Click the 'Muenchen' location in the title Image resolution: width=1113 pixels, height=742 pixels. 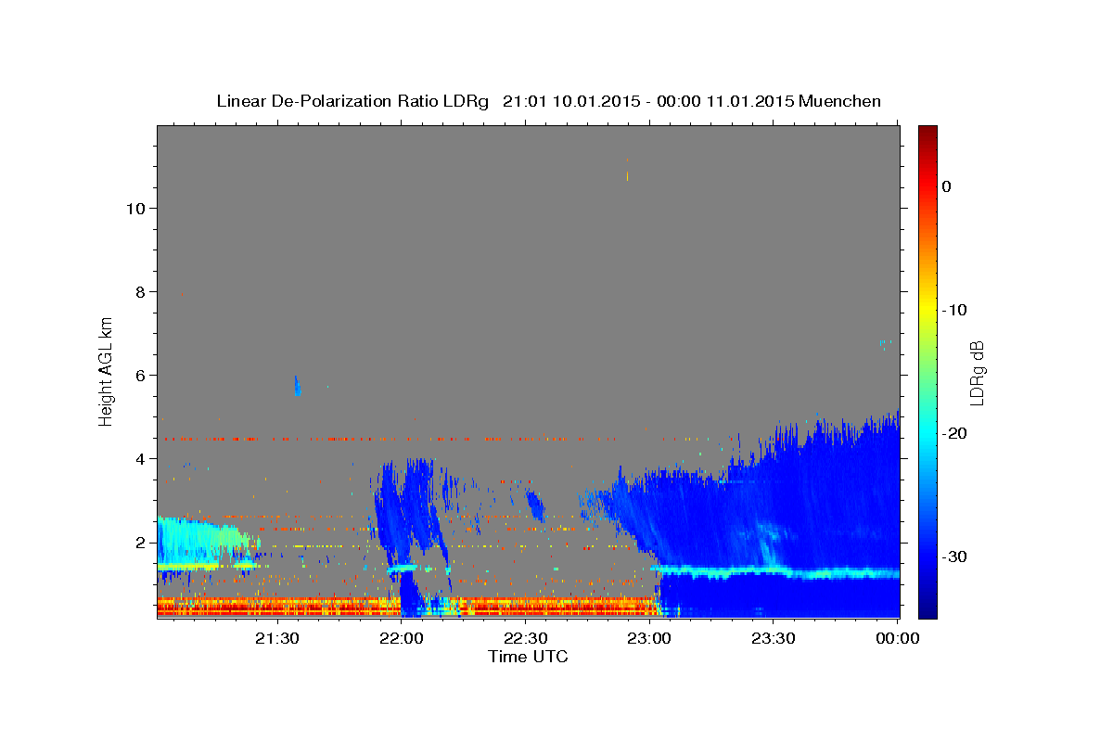(x=839, y=101)
